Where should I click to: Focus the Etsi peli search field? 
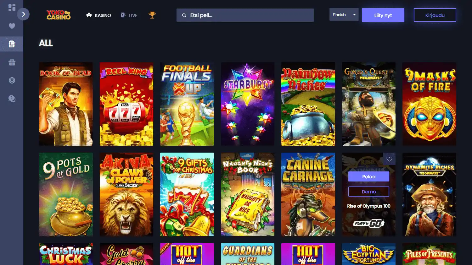point(245,15)
